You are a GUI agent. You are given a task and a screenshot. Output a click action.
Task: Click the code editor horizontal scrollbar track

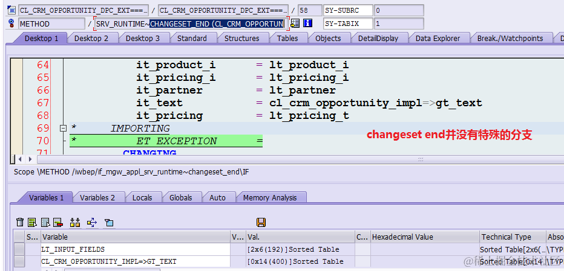coord(300,159)
